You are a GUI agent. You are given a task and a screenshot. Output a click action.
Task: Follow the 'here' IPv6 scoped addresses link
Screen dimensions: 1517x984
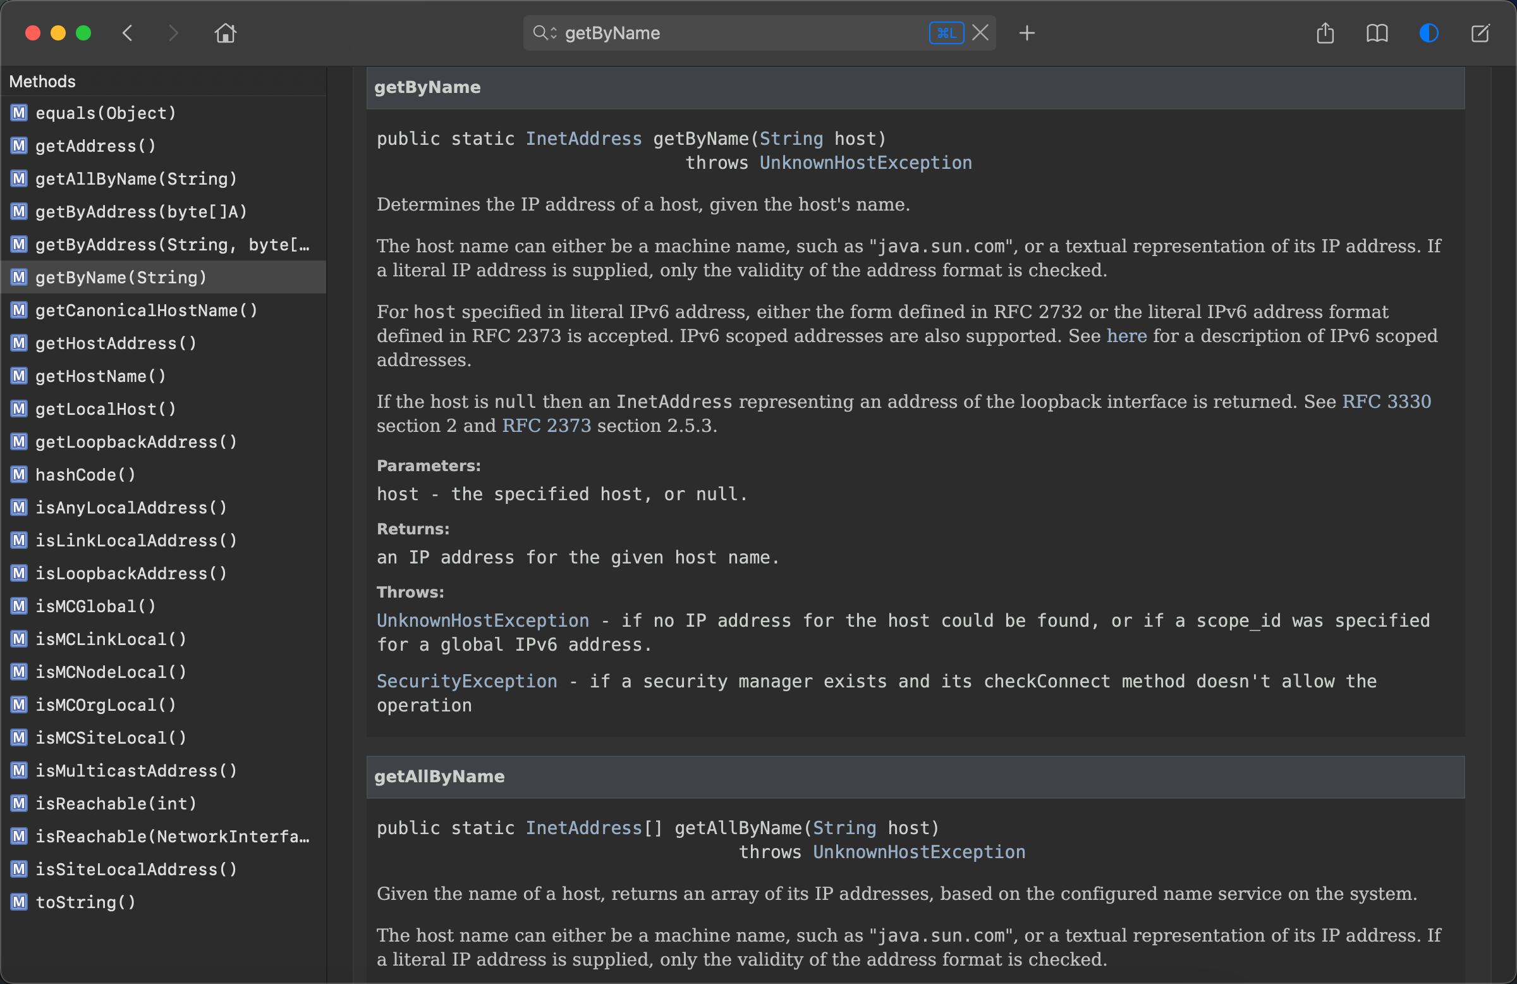pos(1126,335)
